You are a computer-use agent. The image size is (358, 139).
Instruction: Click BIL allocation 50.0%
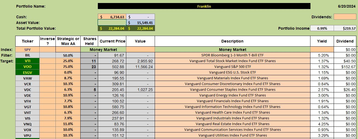68,55
